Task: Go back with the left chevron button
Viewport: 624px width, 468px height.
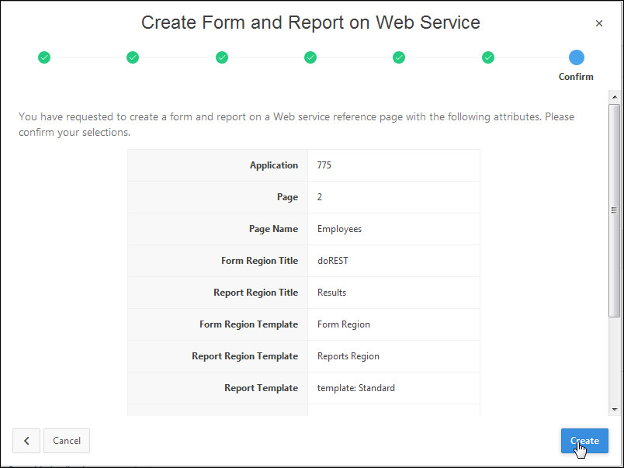Action: click(26, 441)
